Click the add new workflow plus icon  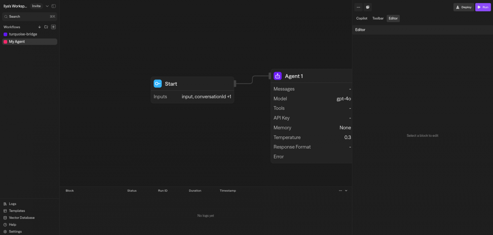53,27
